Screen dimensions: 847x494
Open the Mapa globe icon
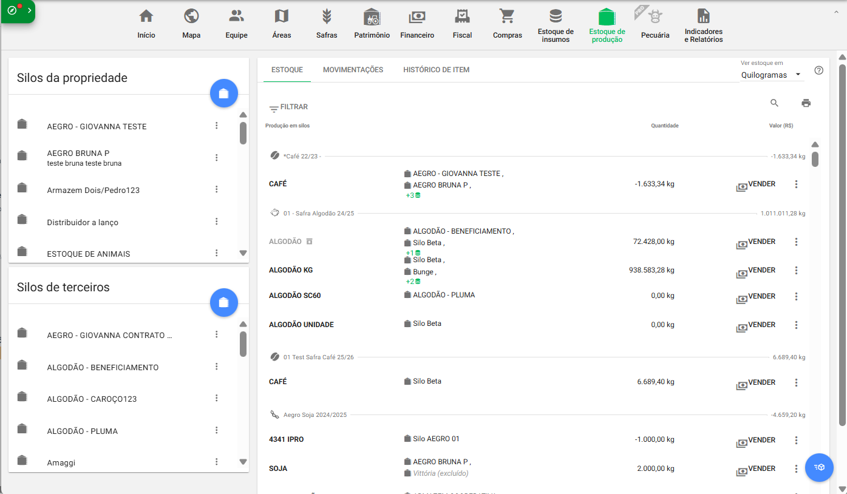[x=191, y=16]
